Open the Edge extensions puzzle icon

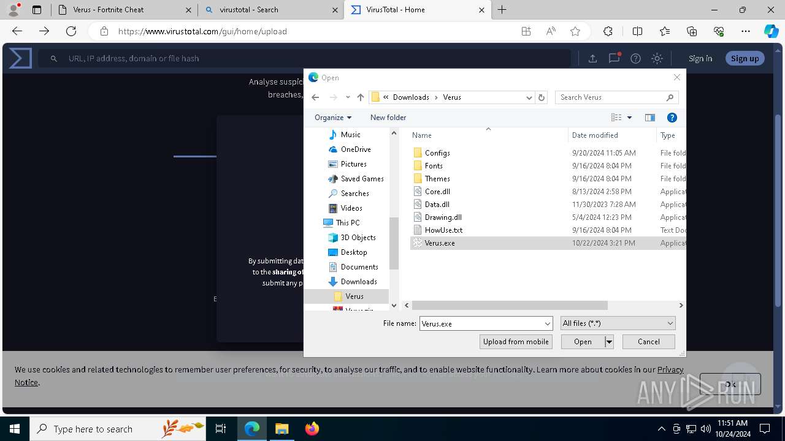click(608, 31)
